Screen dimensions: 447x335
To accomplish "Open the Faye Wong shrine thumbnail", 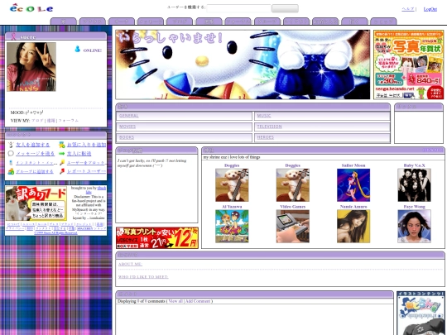I will pyautogui.click(x=414, y=227).
